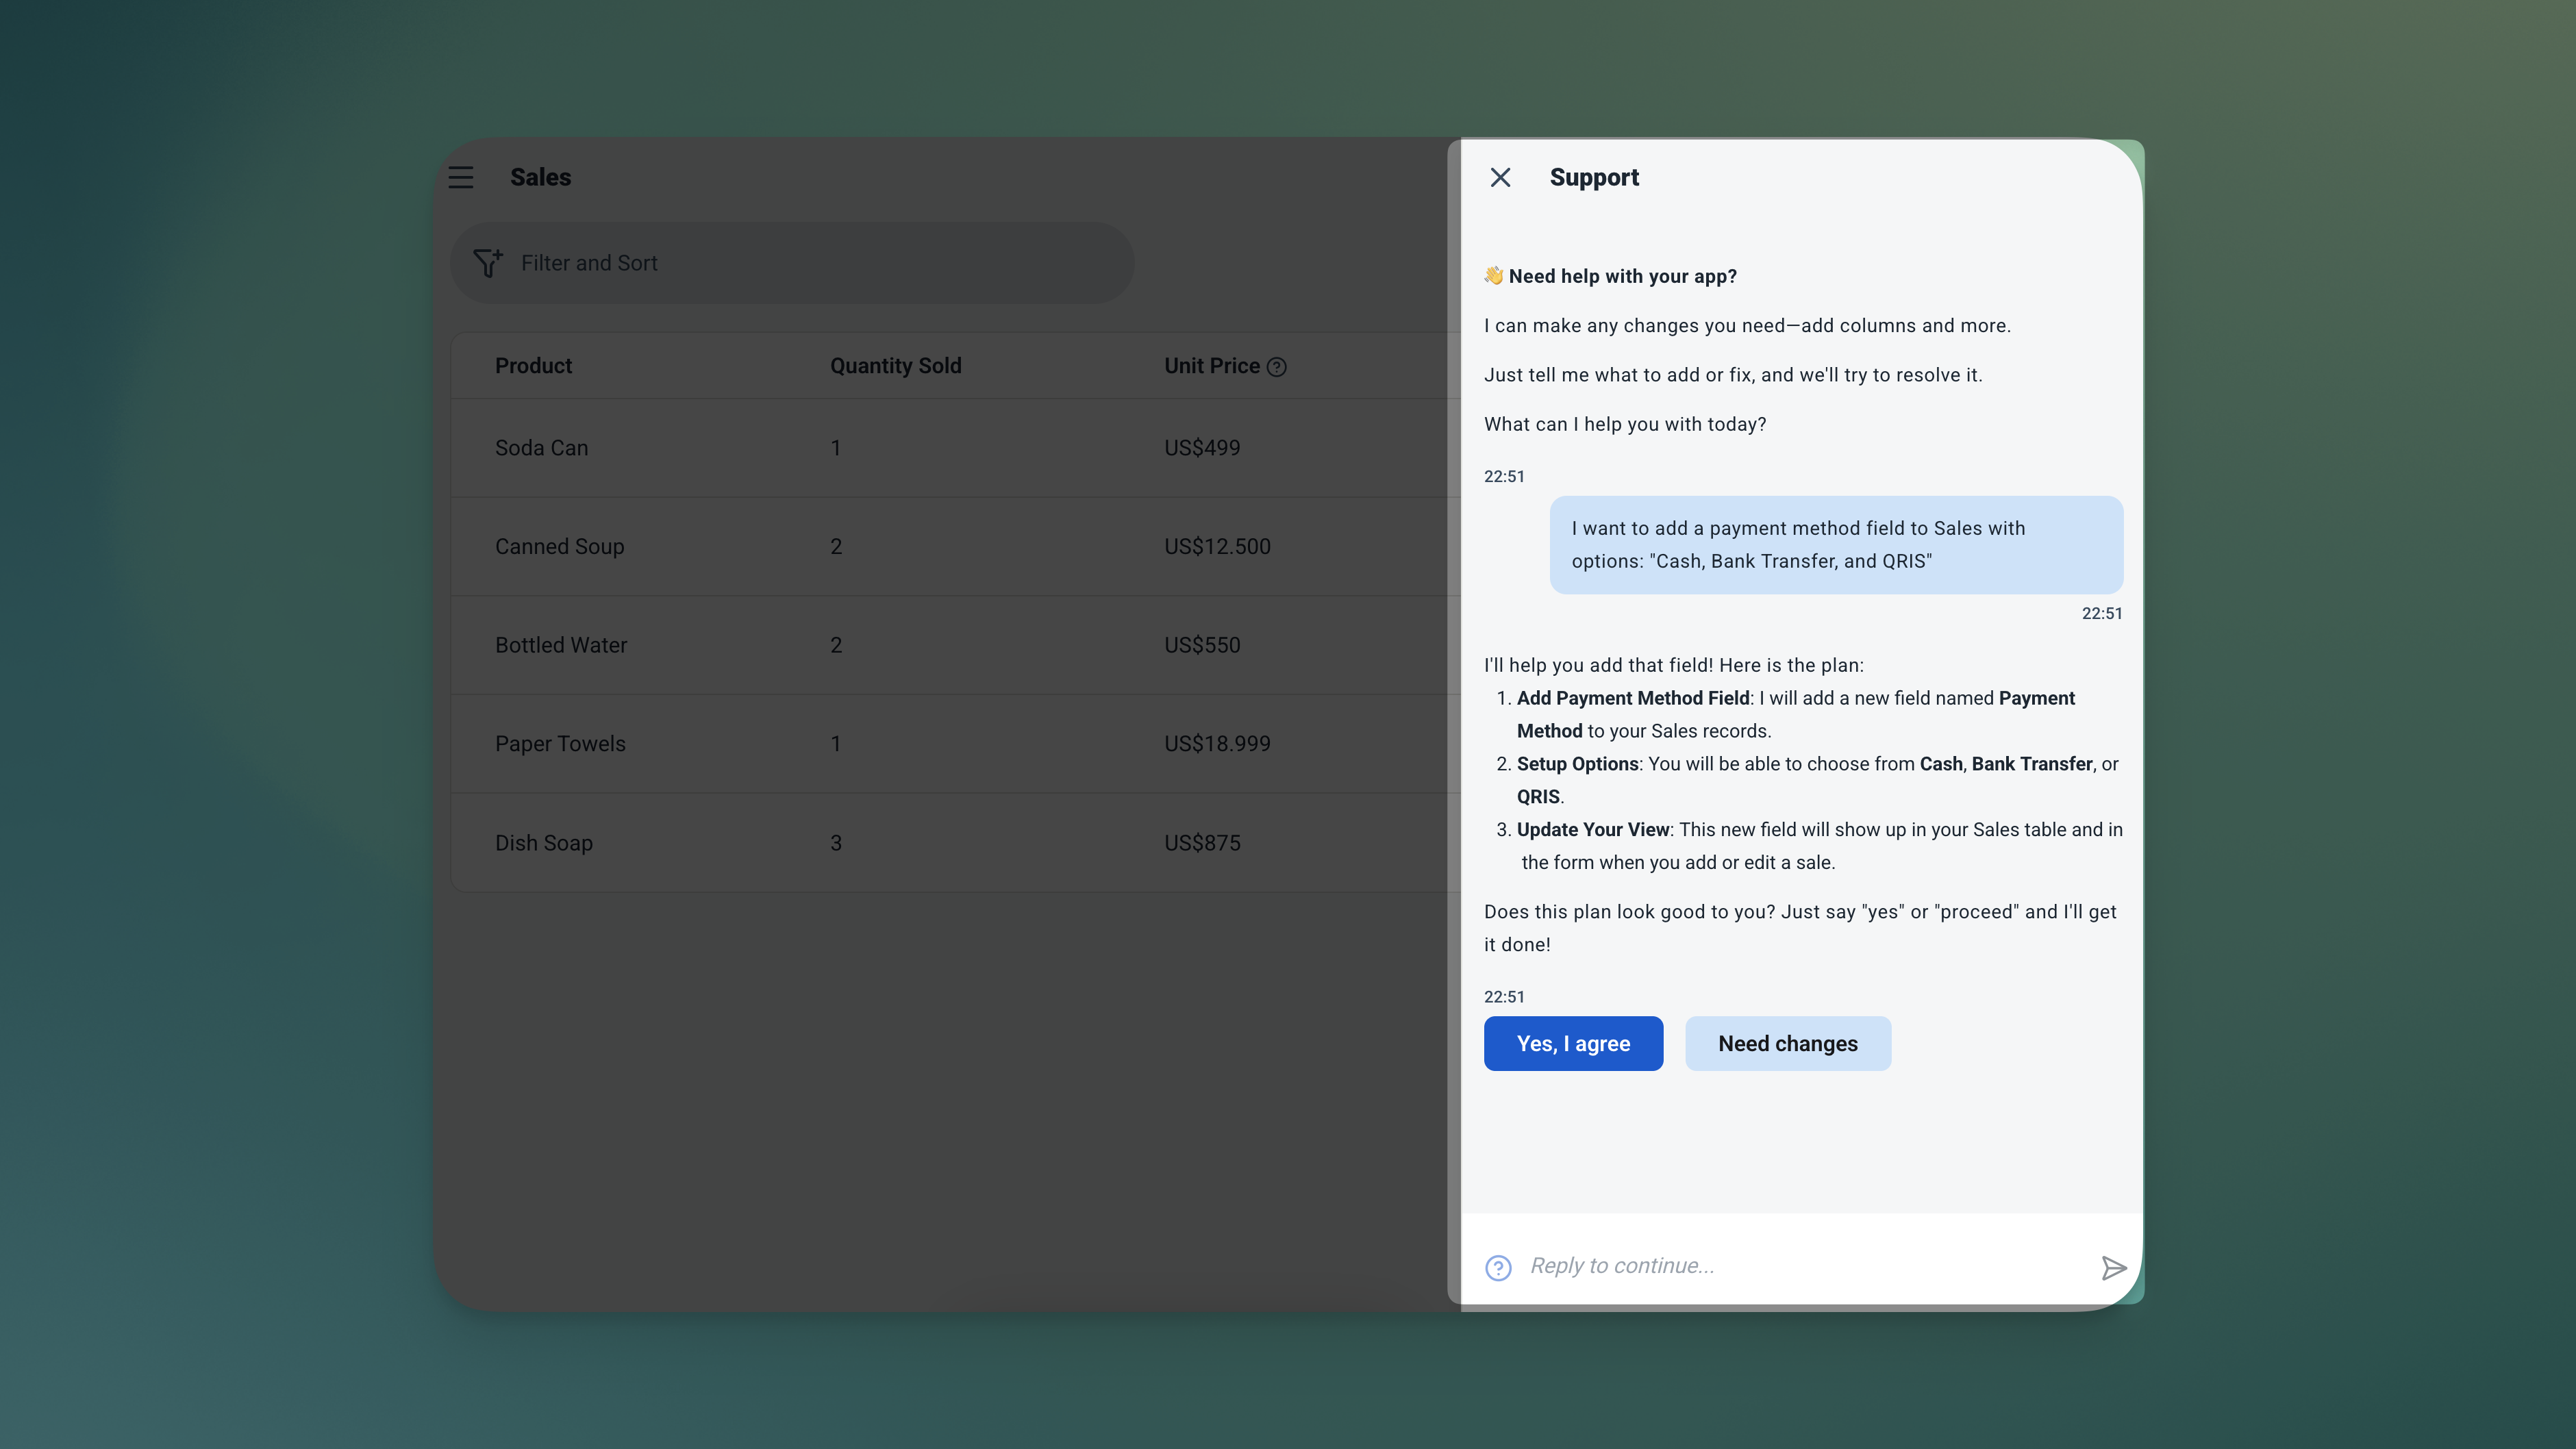Click the user payment method message bubble
2576x1449 pixels.
pyautogui.click(x=1835, y=545)
